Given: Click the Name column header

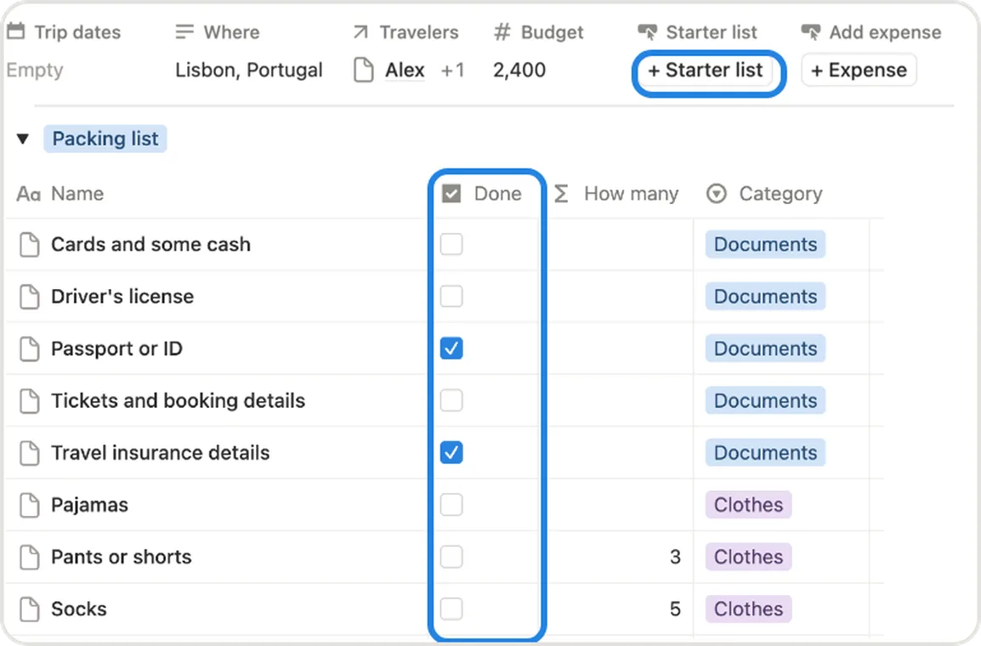Looking at the screenshot, I should 77,194.
